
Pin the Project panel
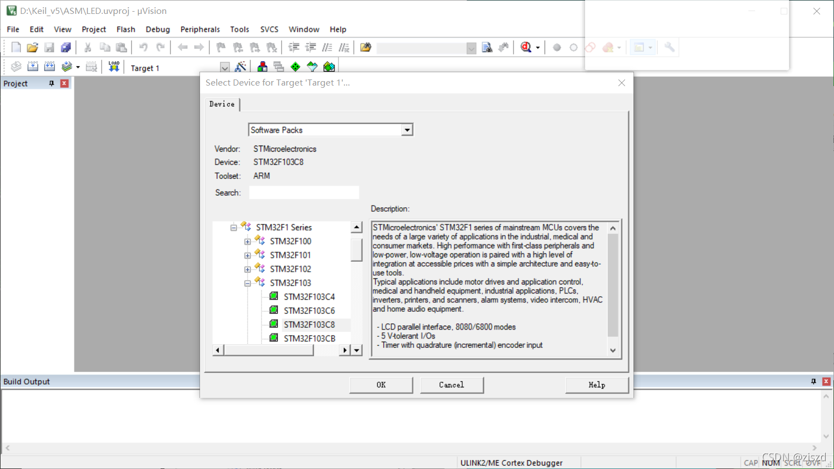[x=52, y=83]
